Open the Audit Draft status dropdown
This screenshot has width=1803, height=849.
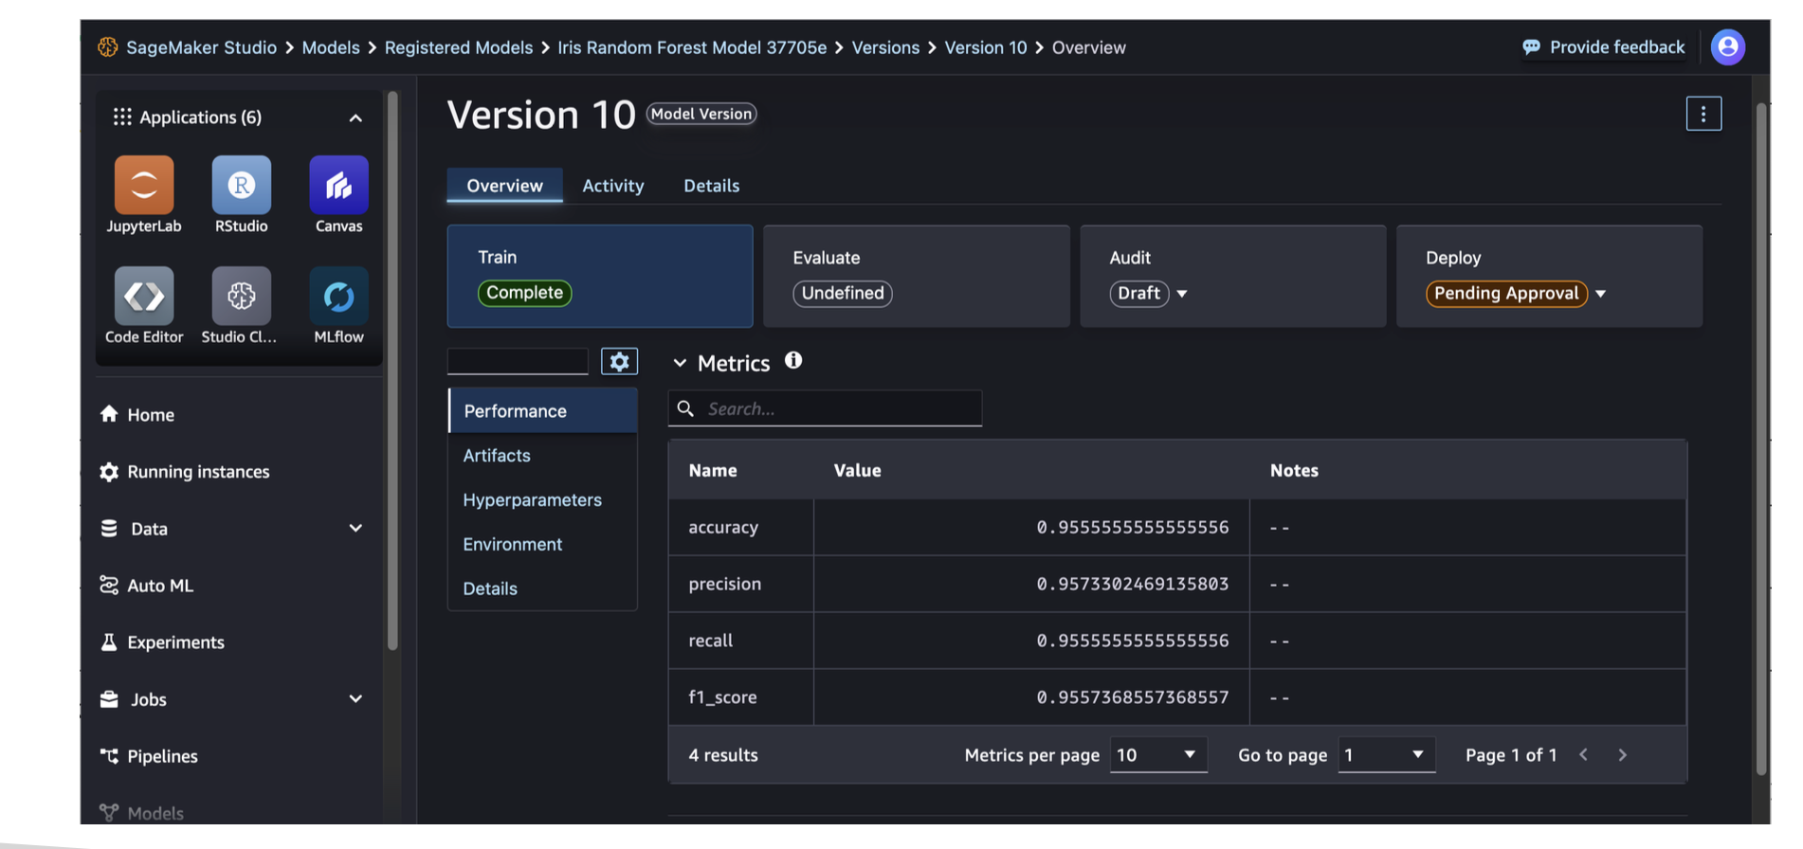point(1181,294)
